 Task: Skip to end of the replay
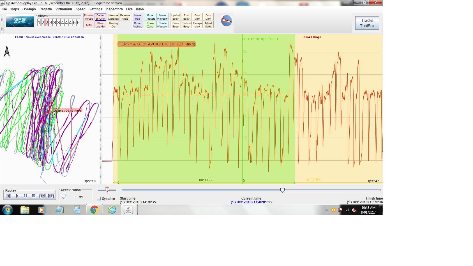pos(51,196)
